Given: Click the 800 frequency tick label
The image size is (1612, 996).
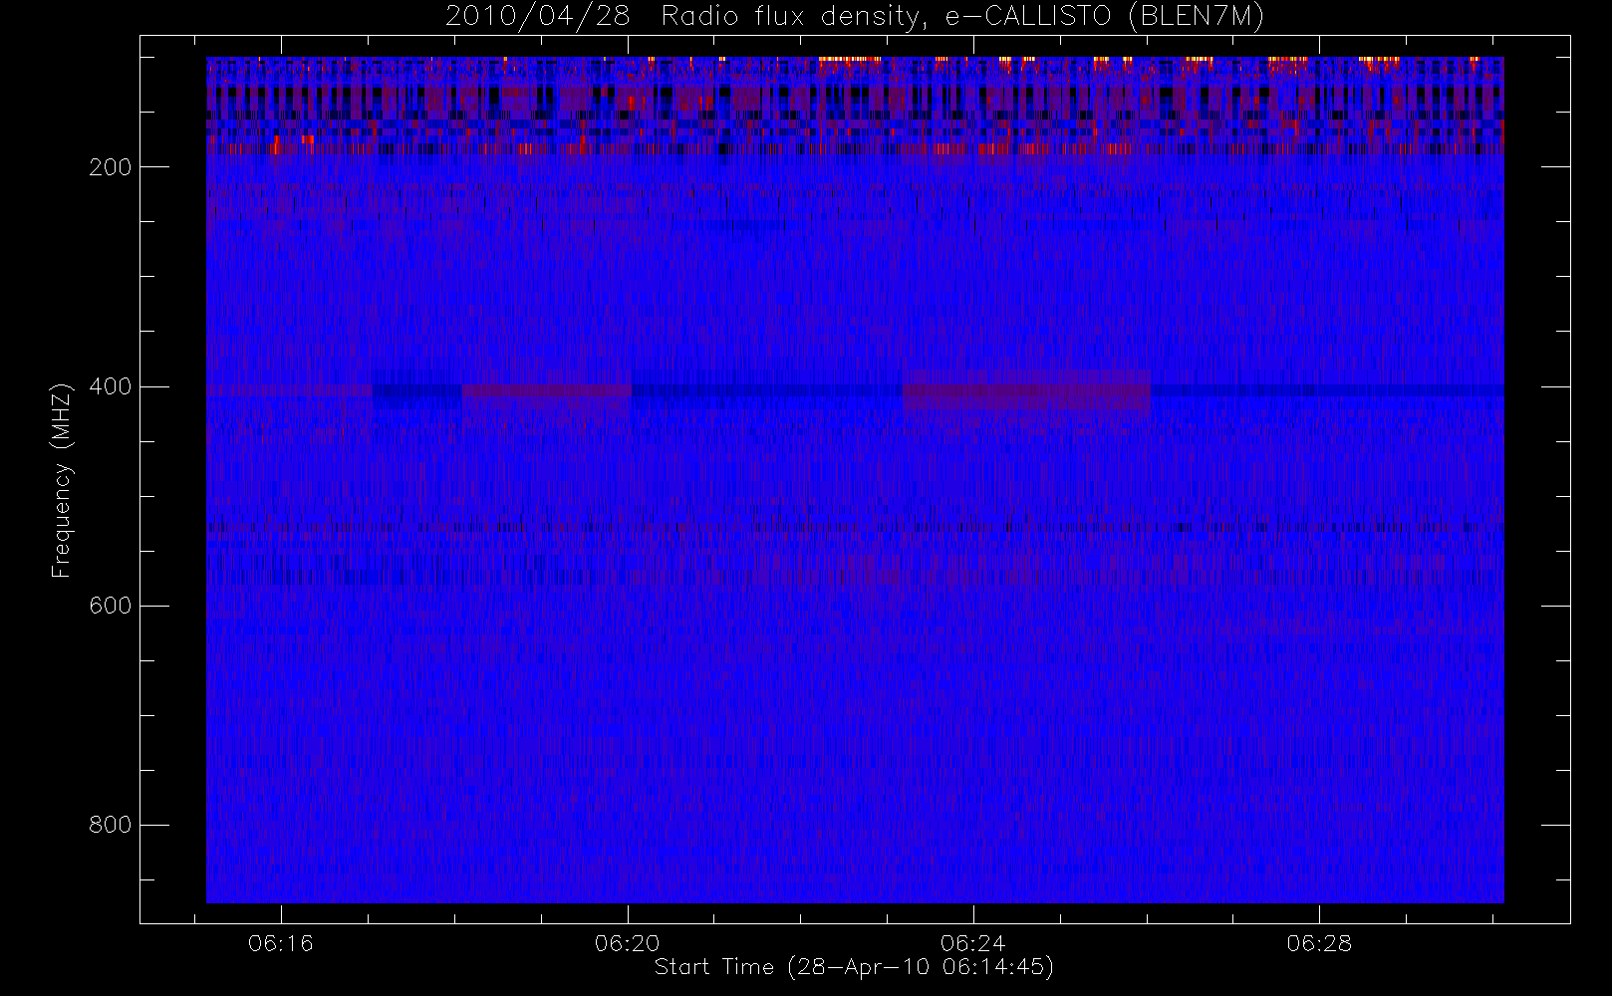Looking at the screenshot, I should (110, 825).
